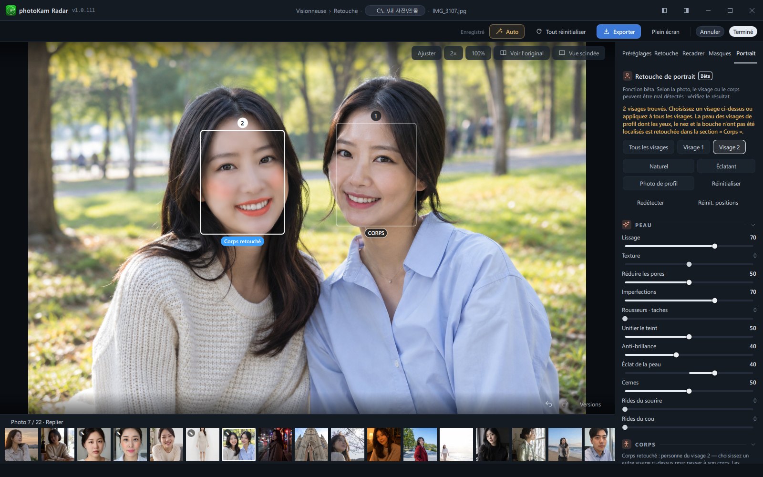Select face marker number 2
The image size is (763, 477).
(242, 123)
